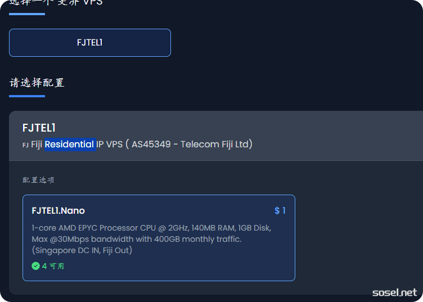423x302 pixels.
Task: Click the IP VPS text in subtitle
Action: 109,145
